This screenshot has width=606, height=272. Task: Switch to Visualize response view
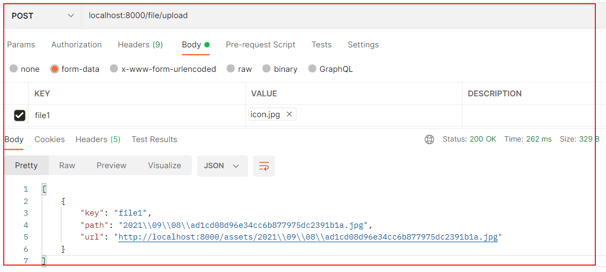165,166
